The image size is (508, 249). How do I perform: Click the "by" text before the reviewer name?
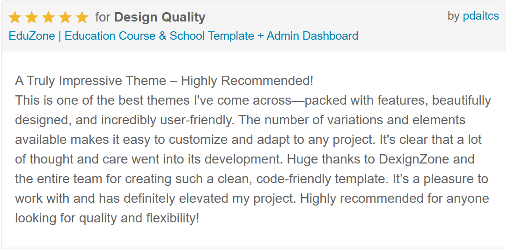tap(454, 15)
